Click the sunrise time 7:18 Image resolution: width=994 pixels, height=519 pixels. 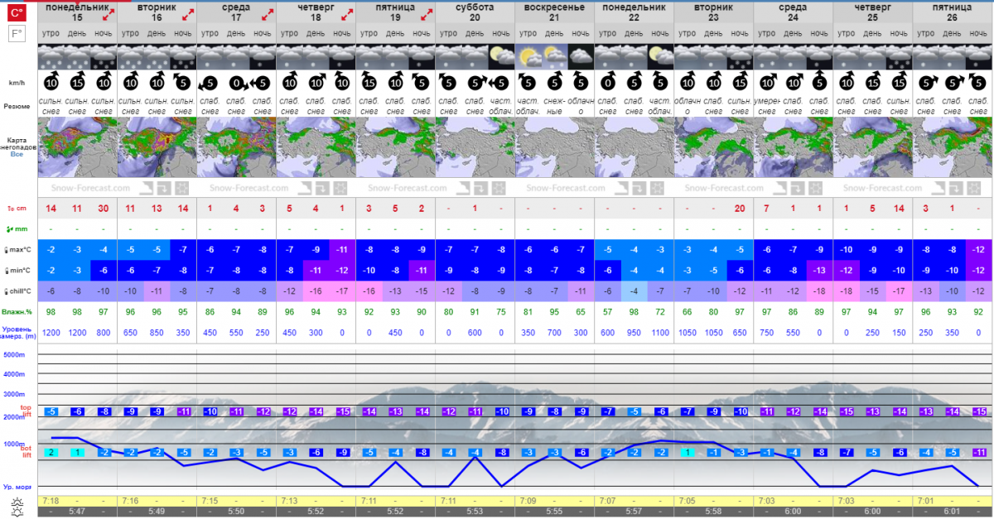(51, 502)
